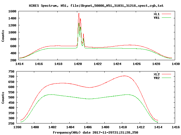The height and width of the screenshot is (135, 181).
Task: Click the green YR1 legend line sample
Action: pos(166,18)
